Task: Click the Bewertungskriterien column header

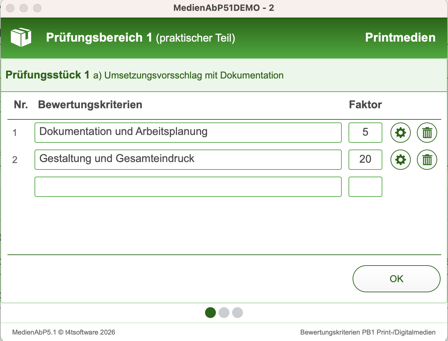Action: [x=90, y=105]
